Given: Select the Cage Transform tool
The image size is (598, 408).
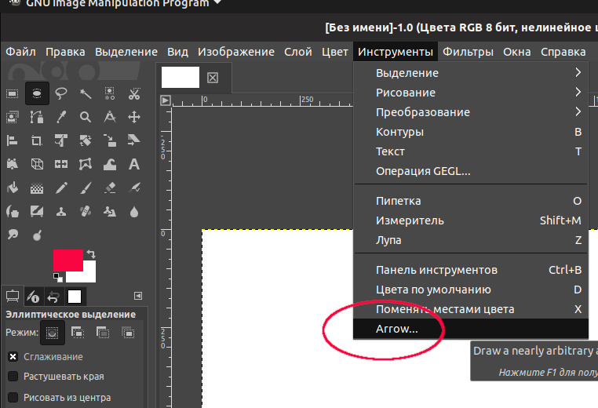Looking at the screenshot, I should tap(86, 164).
